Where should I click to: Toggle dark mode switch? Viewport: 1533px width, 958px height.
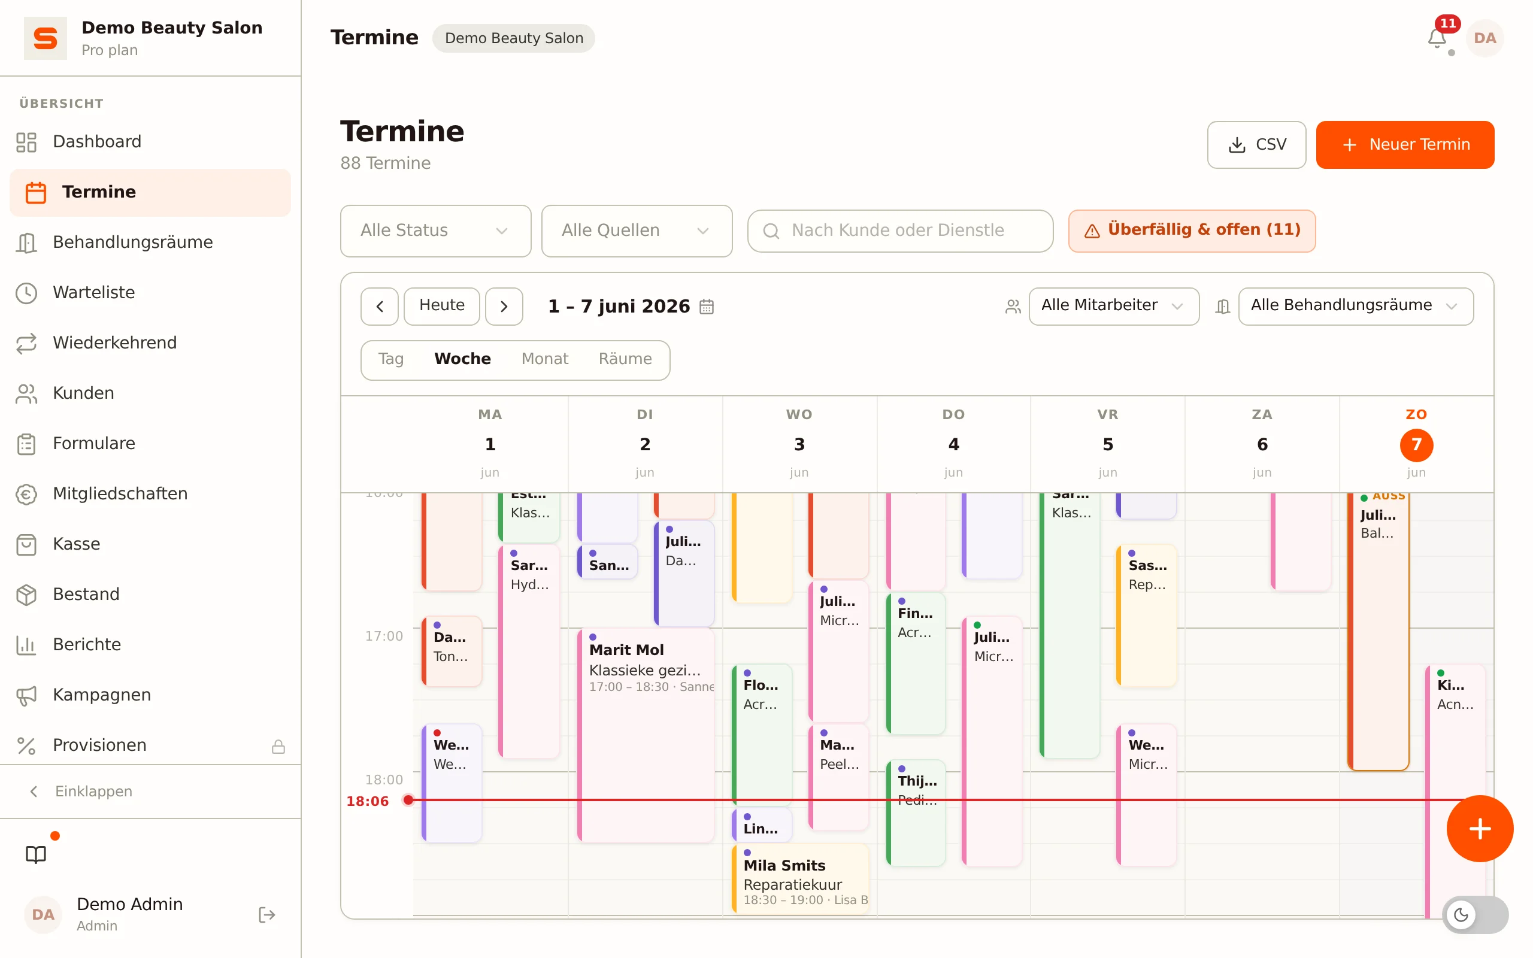[1476, 914]
